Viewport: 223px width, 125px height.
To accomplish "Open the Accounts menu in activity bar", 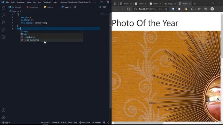I will coord(3,110).
